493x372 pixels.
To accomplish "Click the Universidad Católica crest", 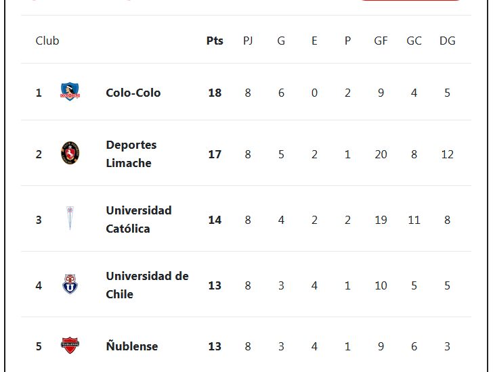I will tap(70, 219).
